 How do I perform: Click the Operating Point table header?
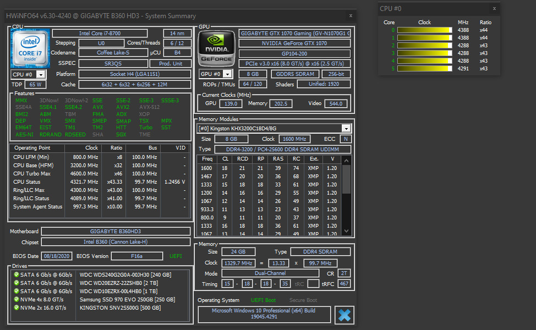pyautogui.click(x=32, y=148)
